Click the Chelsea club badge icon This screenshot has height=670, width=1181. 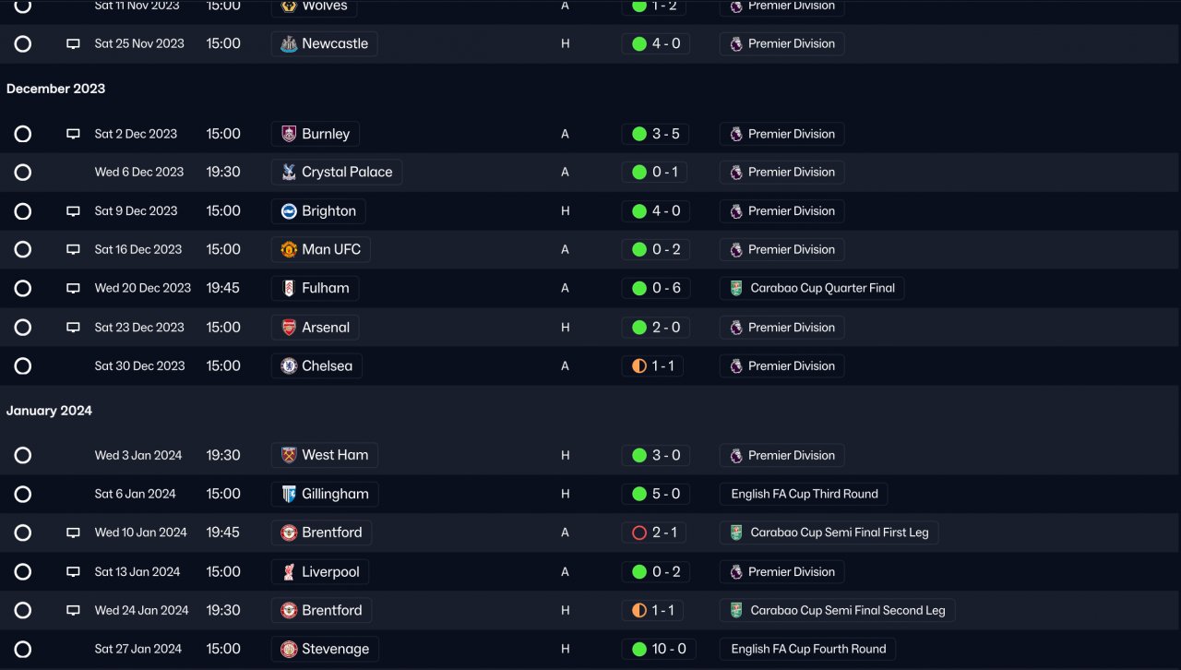click(289, 365)
